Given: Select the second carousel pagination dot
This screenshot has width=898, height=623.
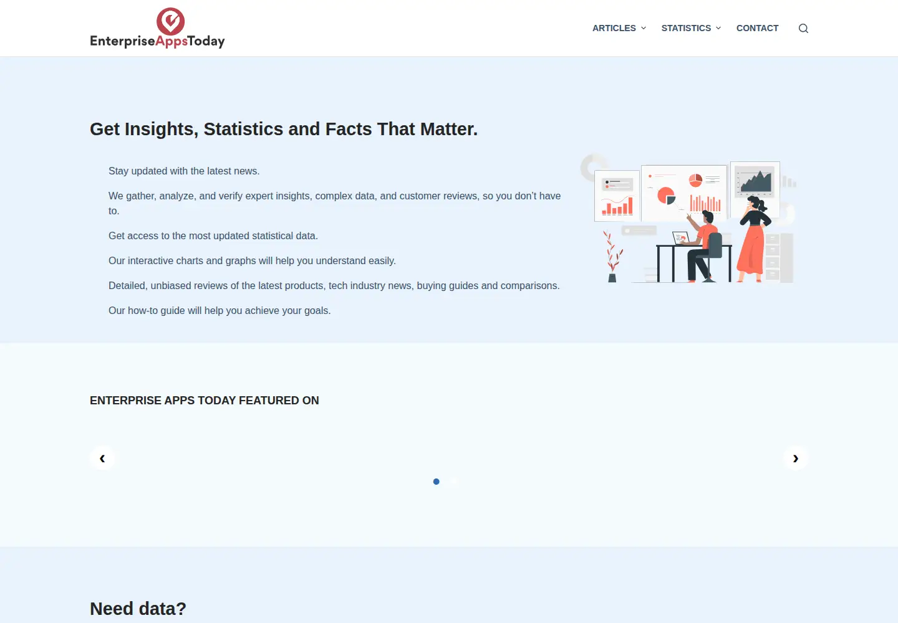Looking at the screenshot, I should click(x=455, y=482).
